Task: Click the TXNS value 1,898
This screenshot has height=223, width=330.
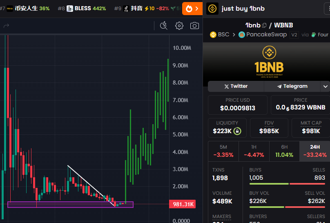Action: 220,178
